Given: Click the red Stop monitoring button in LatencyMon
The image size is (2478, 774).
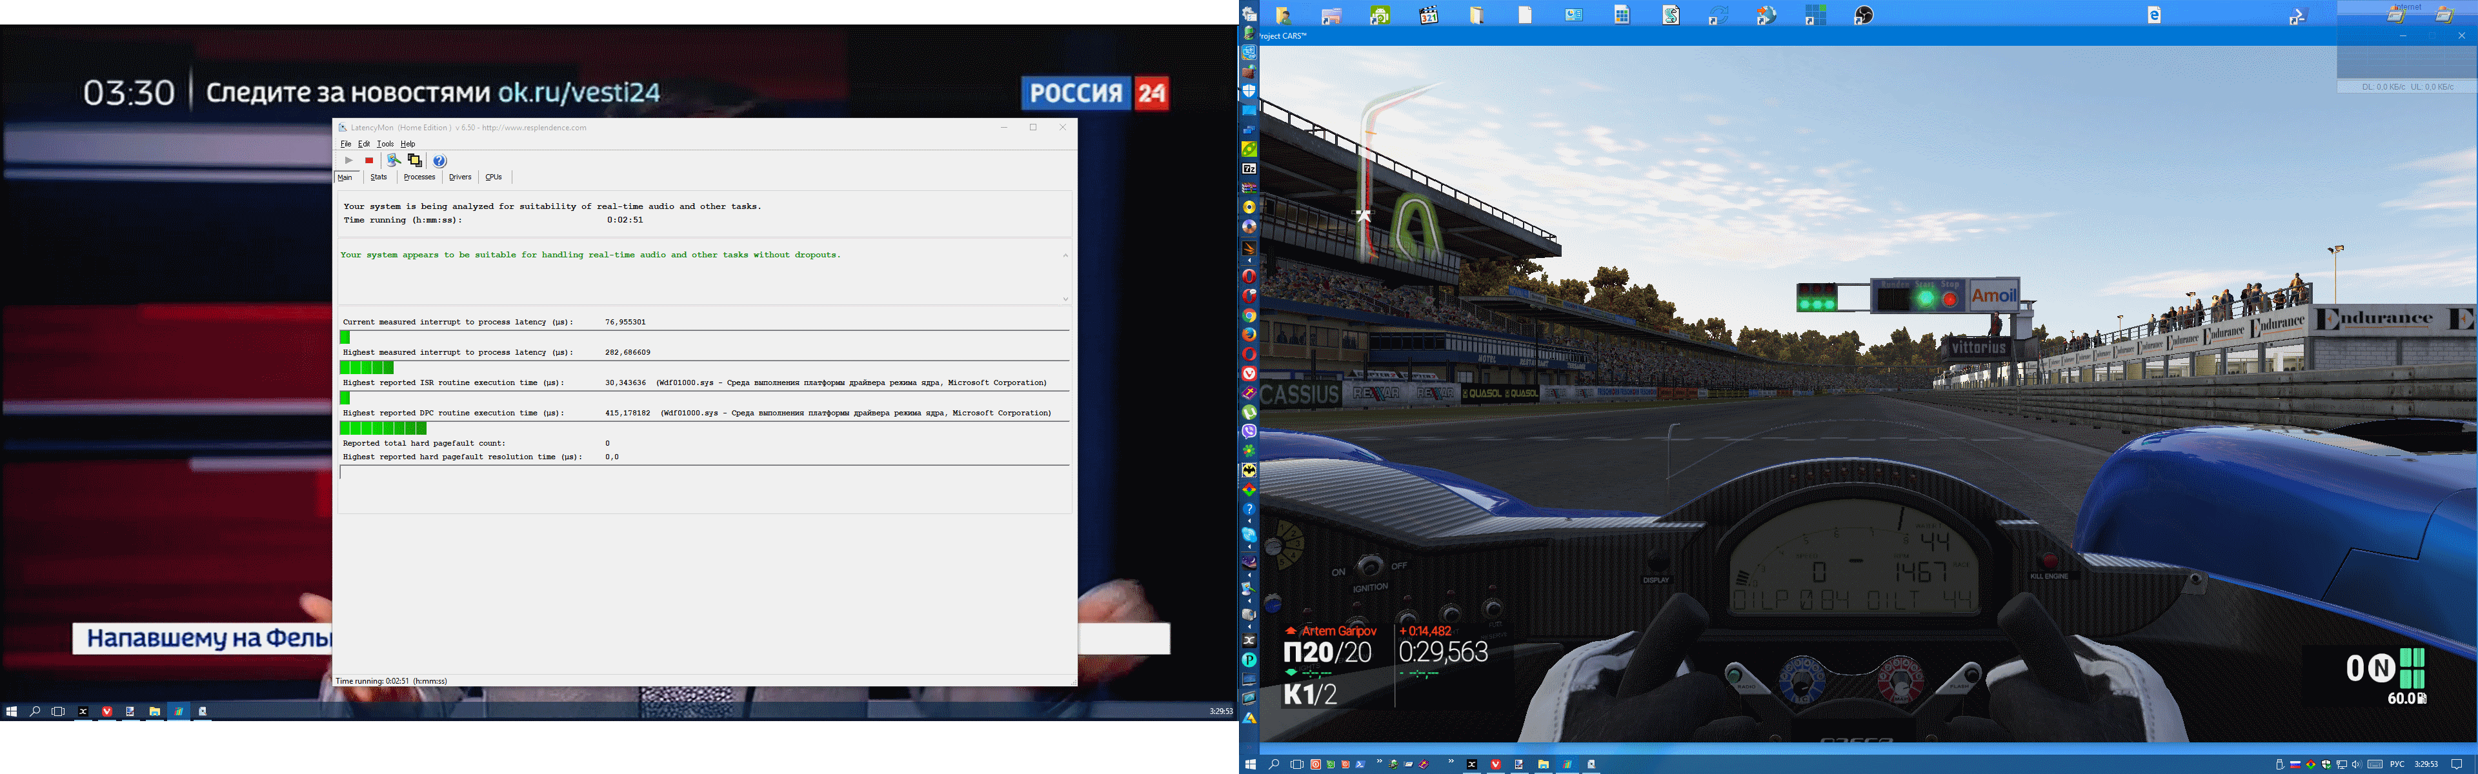Looking at the screenshot, I should pyautogui.click(x=369, y=161).
